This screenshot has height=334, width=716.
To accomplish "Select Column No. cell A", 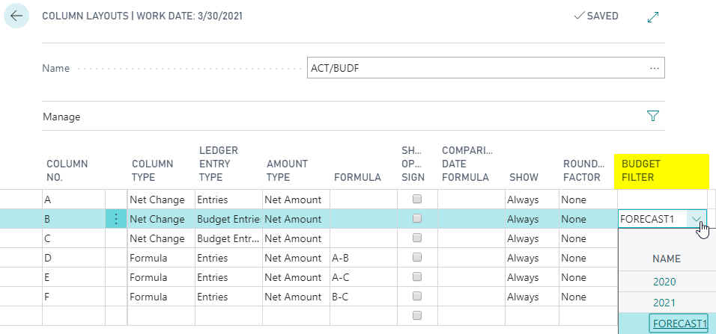I will [x=73, y=200].
